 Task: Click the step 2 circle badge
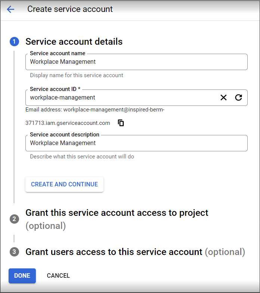pos(14,219)
